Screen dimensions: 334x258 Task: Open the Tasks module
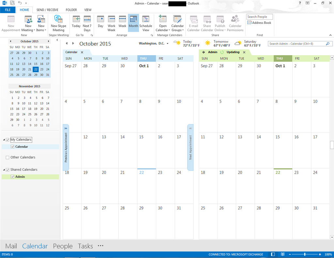coord(85,246)
